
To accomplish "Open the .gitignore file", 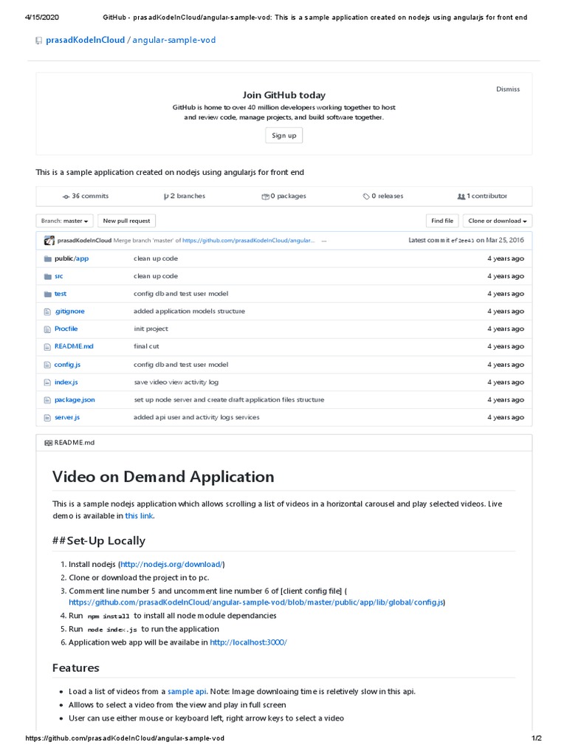I will point(69,312).
